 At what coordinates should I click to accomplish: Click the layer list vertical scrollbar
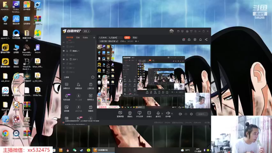pos(96,55)
